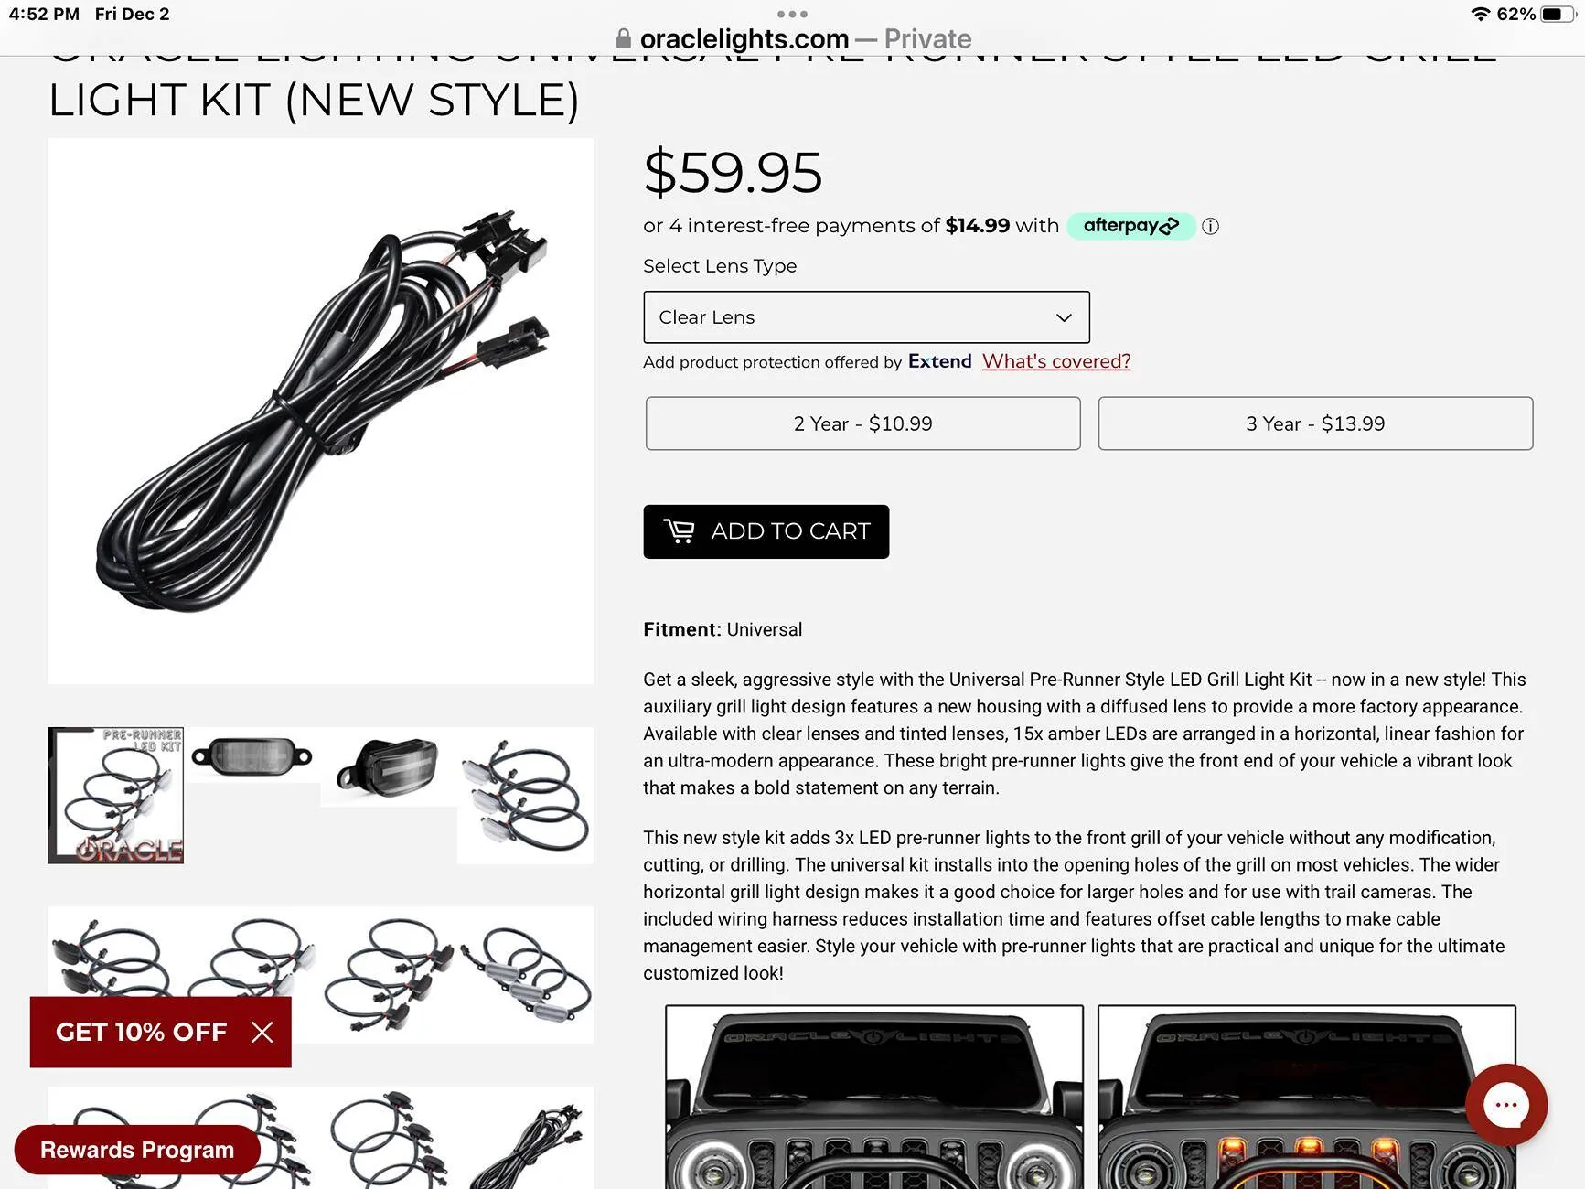Viewport: 1585px width, 1189px height.
Task: Tap the Afterpay logo badge
Action: (1130, 225)
